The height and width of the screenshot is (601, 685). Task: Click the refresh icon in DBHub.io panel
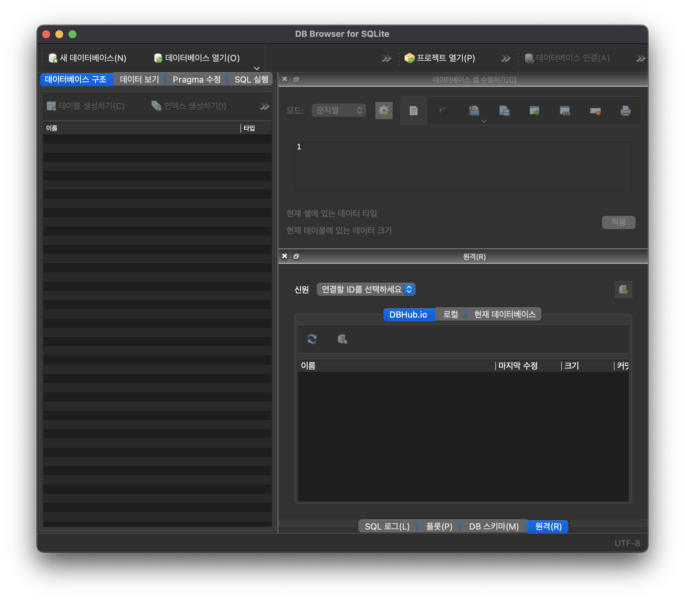tap(312, 339)
